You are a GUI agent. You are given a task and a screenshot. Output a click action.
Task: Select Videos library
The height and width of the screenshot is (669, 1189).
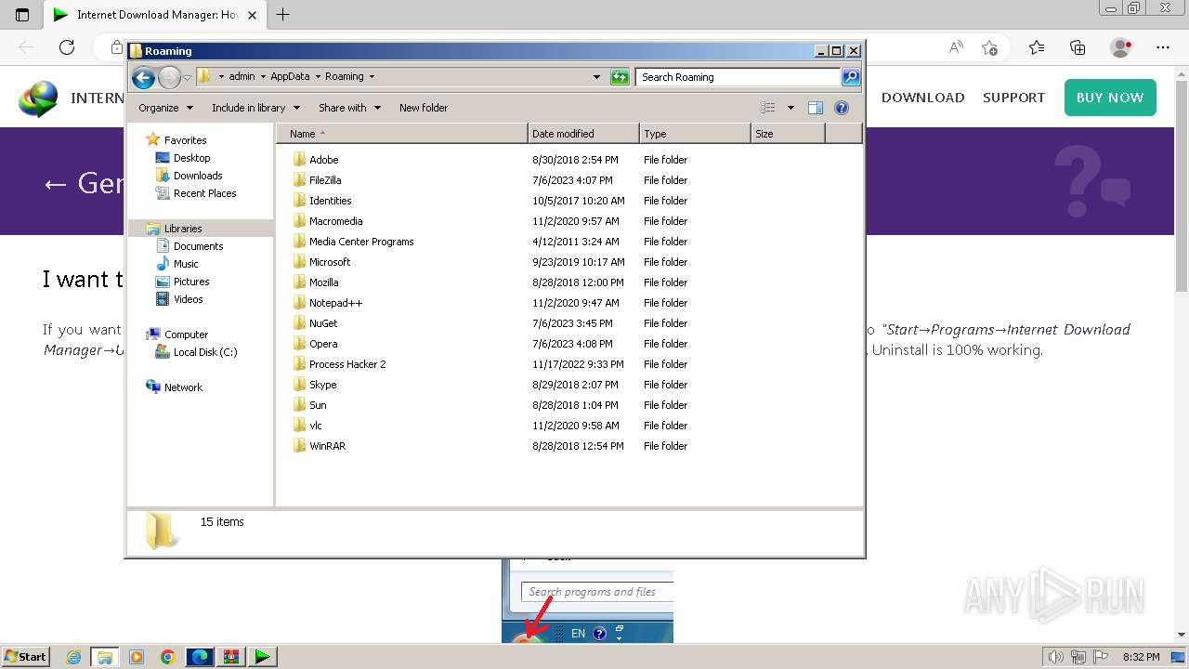(x=188, y=299)
